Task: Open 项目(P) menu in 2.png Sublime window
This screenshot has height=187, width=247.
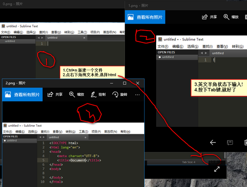Action: click(96, 132)
